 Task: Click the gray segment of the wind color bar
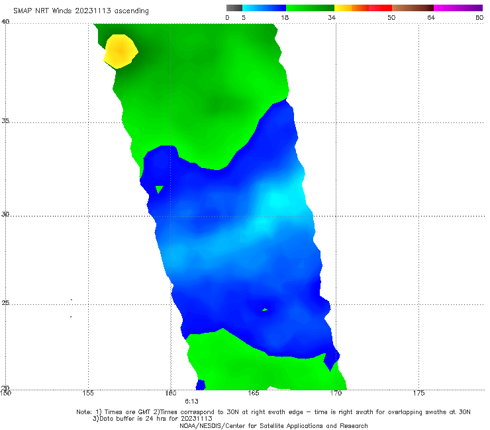coord(234,8)
